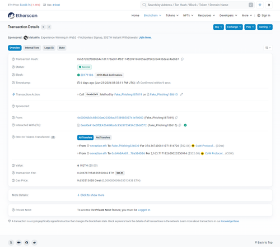
Task: Open Fake_Phishing188615 link in Transaction Action
Action: [164, 94]
